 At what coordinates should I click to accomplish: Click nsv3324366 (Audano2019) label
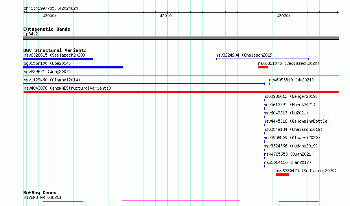pyautogui.click(x=291, y=146)
